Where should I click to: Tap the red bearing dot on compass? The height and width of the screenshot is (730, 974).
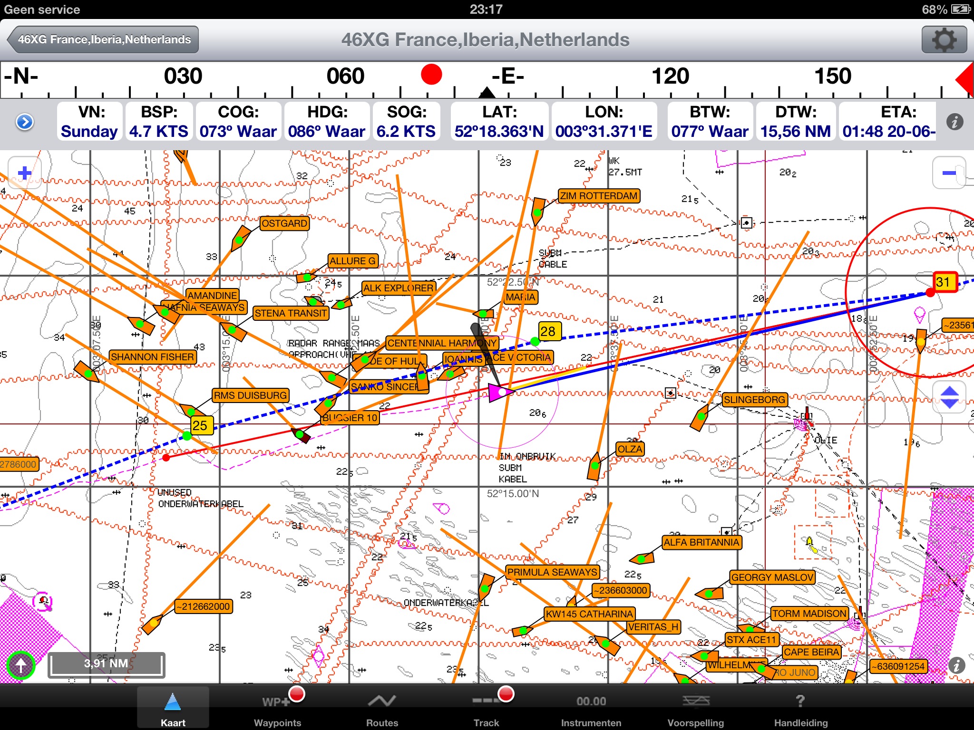click(431, 75)
